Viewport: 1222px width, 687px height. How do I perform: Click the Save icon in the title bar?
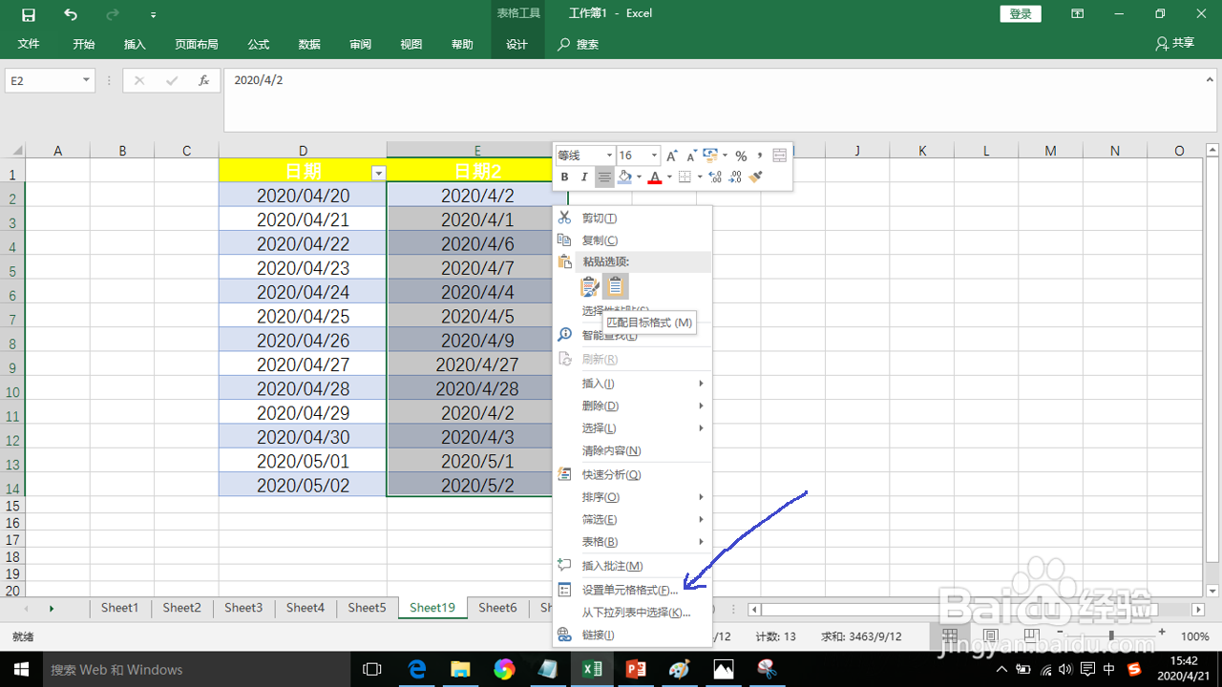pos(29,14)
